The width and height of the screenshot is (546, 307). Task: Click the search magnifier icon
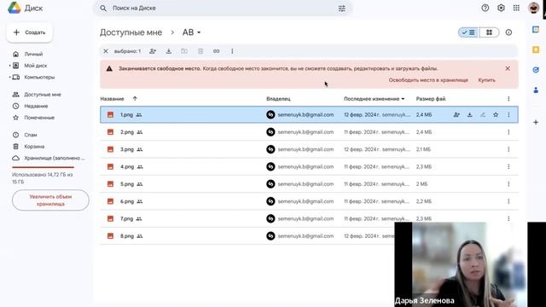coord(103,8)
